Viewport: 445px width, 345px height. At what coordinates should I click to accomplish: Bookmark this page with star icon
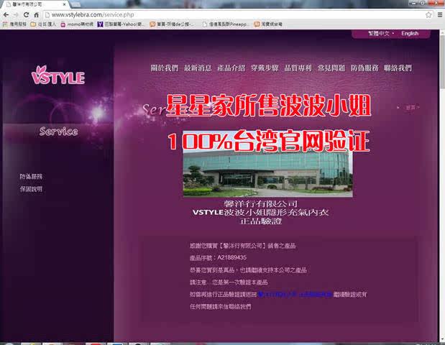[x=428, y=15]
